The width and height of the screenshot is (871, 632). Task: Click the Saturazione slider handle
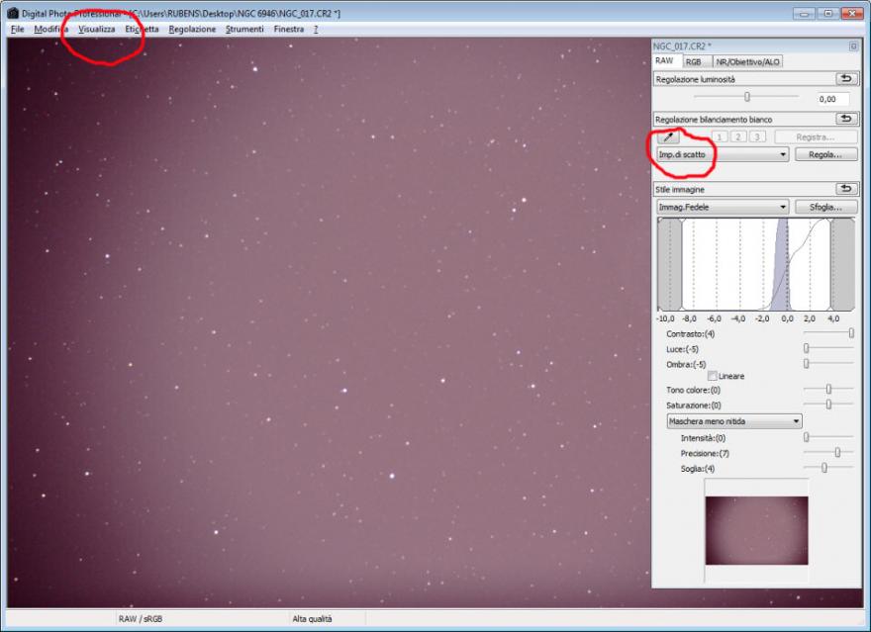tap(828, 404)
